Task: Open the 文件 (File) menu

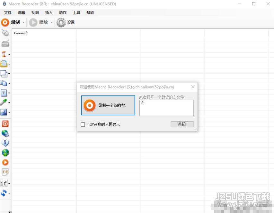Action: [8, 12]
